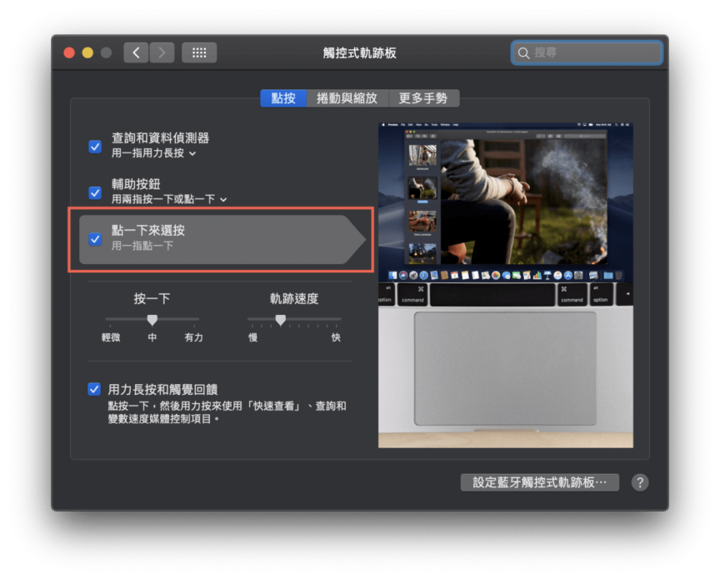Click the magnifier icon in search field
The width and height of the screenshot is (720, 579).
523,52
